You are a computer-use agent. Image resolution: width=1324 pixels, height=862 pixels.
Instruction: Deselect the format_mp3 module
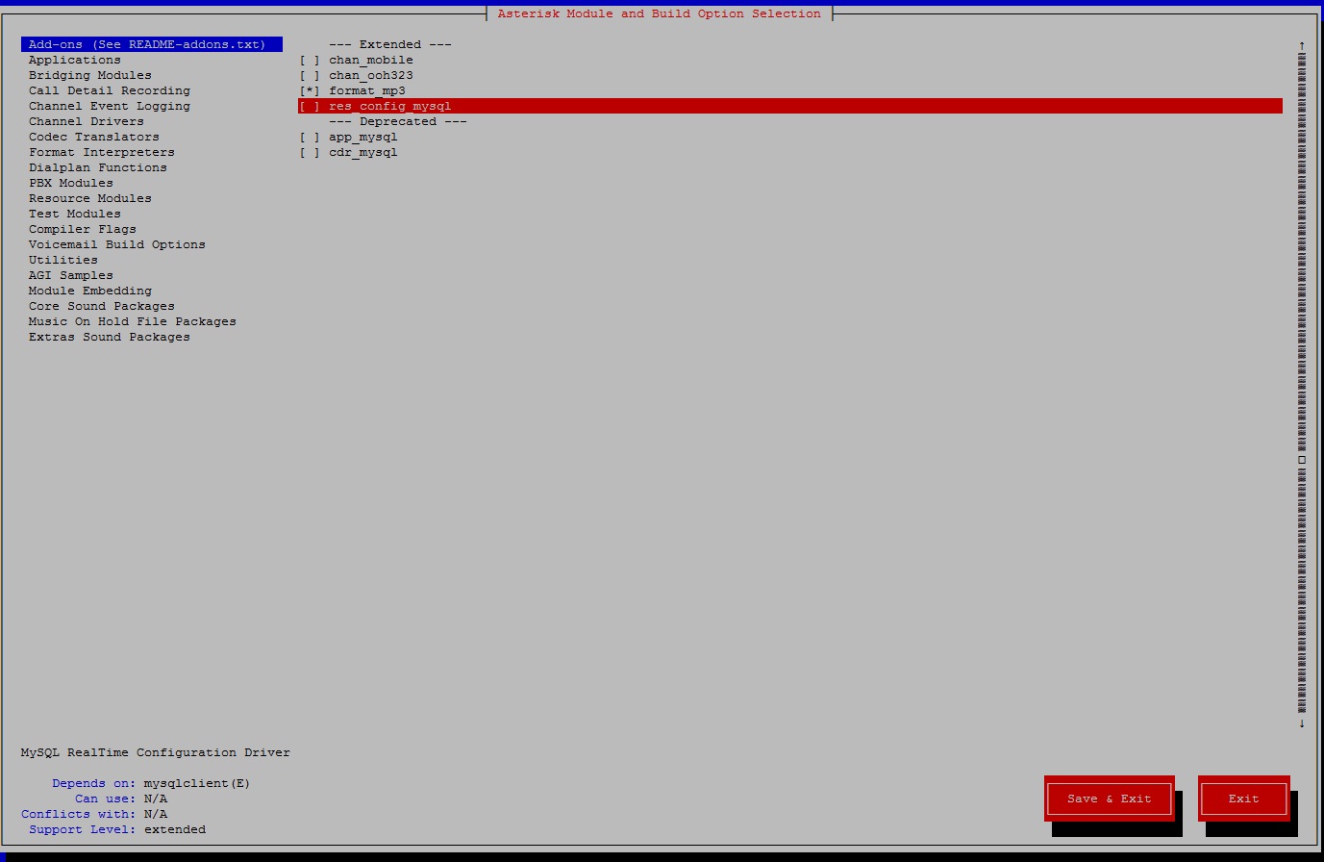pos(310,90)
